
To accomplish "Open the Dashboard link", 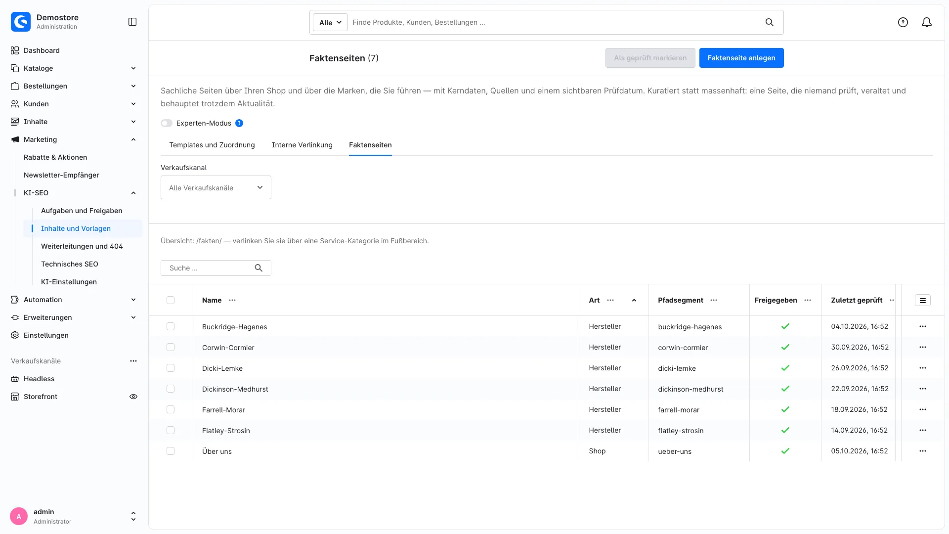I will [x=42, y=50].
